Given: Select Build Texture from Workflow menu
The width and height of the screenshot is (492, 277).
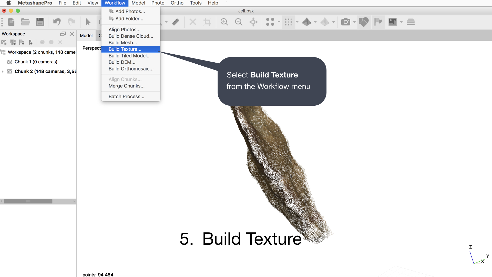Looking at the screenshot, I should (x=125, y=49).
